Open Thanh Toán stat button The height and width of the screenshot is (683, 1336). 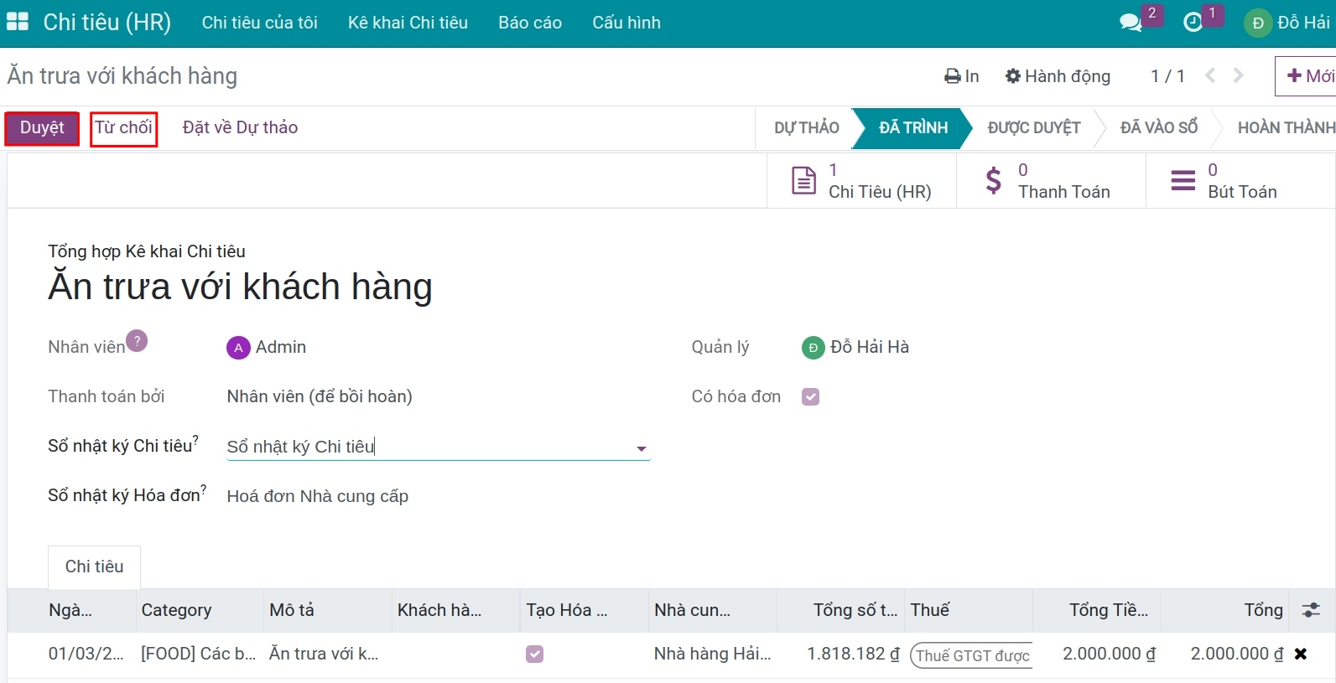pos(1051,180)
